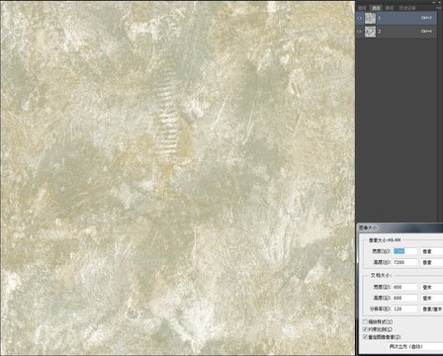Select channel 2 thumbnail
Image resolution: width=443 pixels, height=356 pixels.
[370, 32]
